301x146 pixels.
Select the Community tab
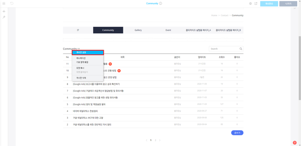(108, 30)
